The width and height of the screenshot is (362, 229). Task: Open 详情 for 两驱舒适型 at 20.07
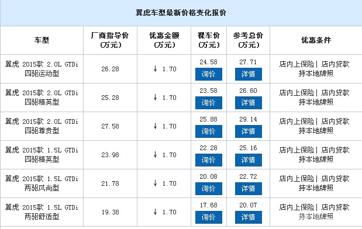pyautogui.click(x=249, y=217)
